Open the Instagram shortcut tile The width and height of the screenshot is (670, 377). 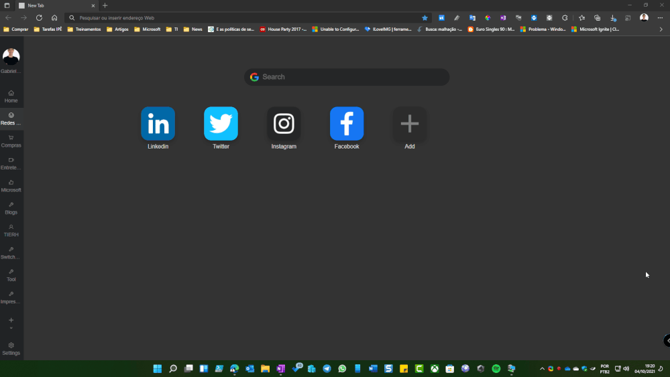point(284,124)
